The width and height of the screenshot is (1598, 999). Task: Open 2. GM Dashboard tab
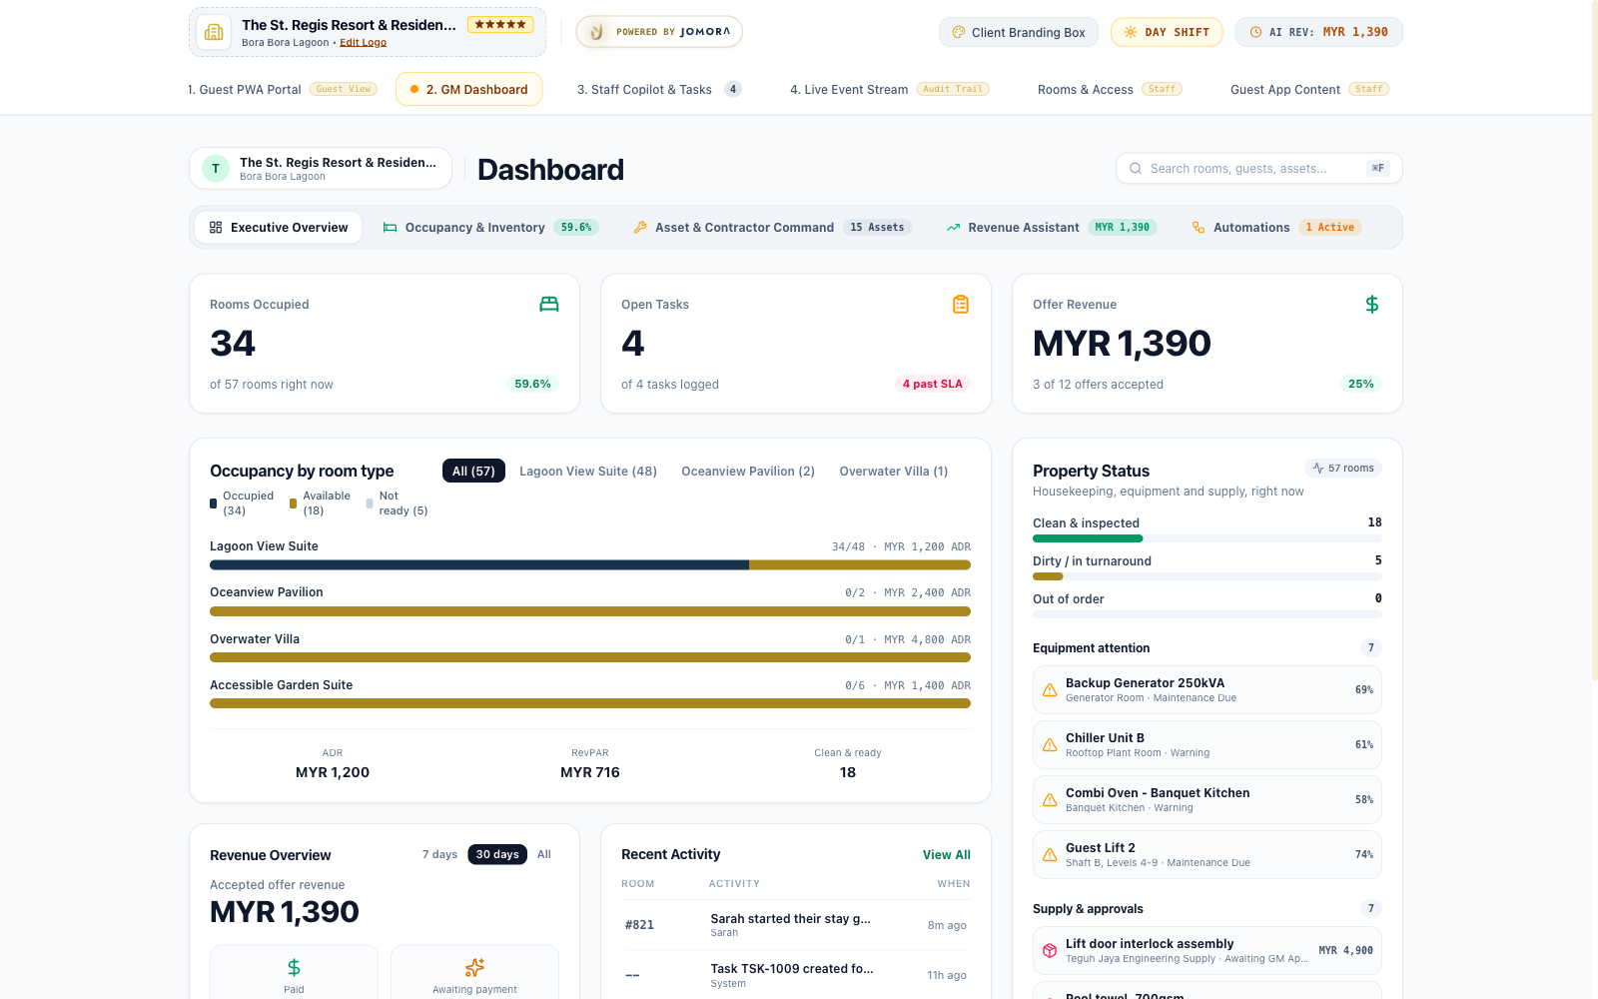point(469,89)
